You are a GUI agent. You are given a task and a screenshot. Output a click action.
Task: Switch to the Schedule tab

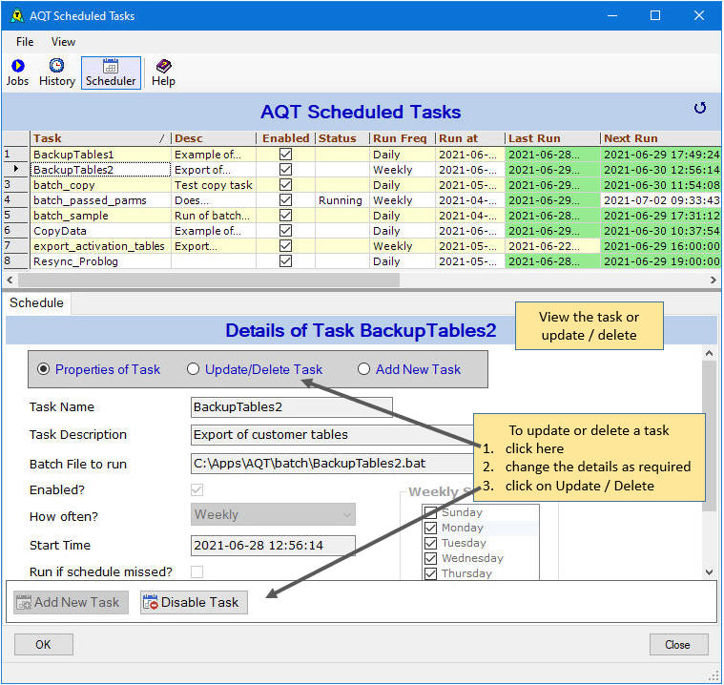point(36,303)
